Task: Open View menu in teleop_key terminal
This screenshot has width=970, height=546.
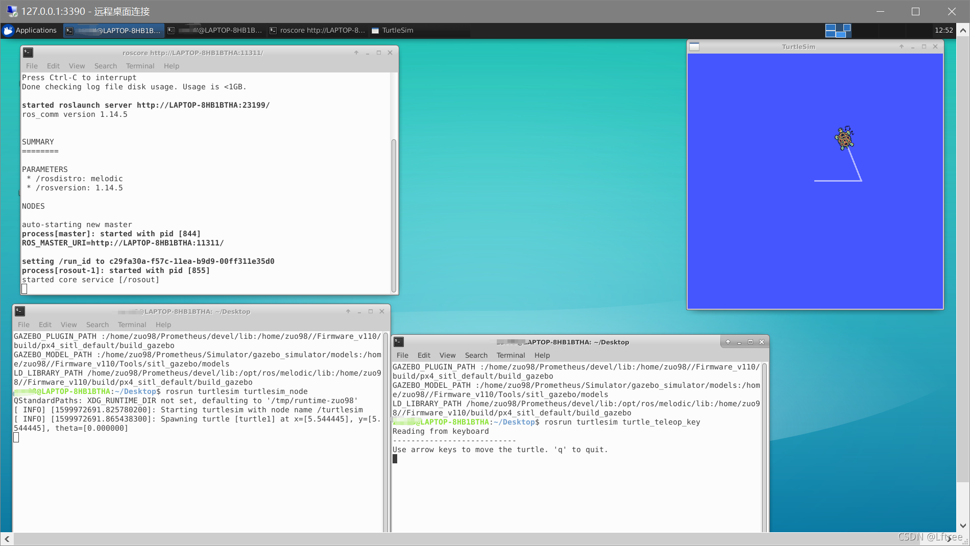Action: 447,355
